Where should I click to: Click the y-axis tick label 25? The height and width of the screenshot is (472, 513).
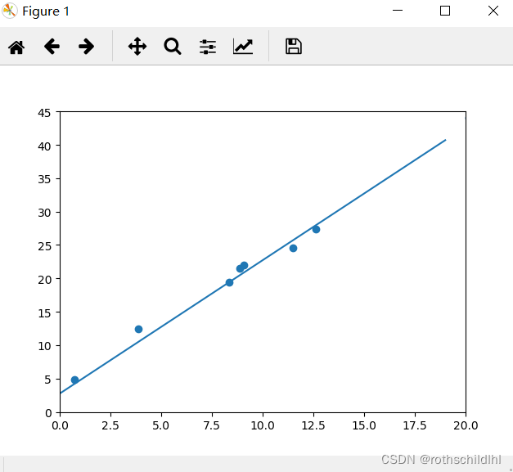point(44,246)
